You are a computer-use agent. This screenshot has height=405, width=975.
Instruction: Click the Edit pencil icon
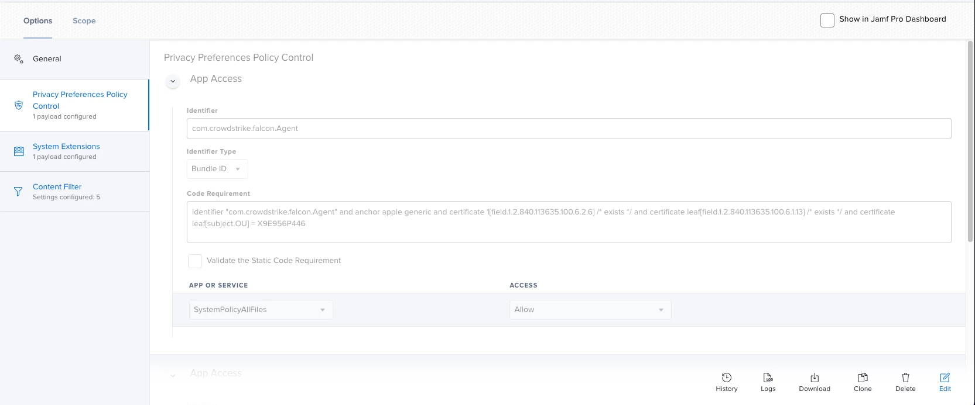(945, 378)
